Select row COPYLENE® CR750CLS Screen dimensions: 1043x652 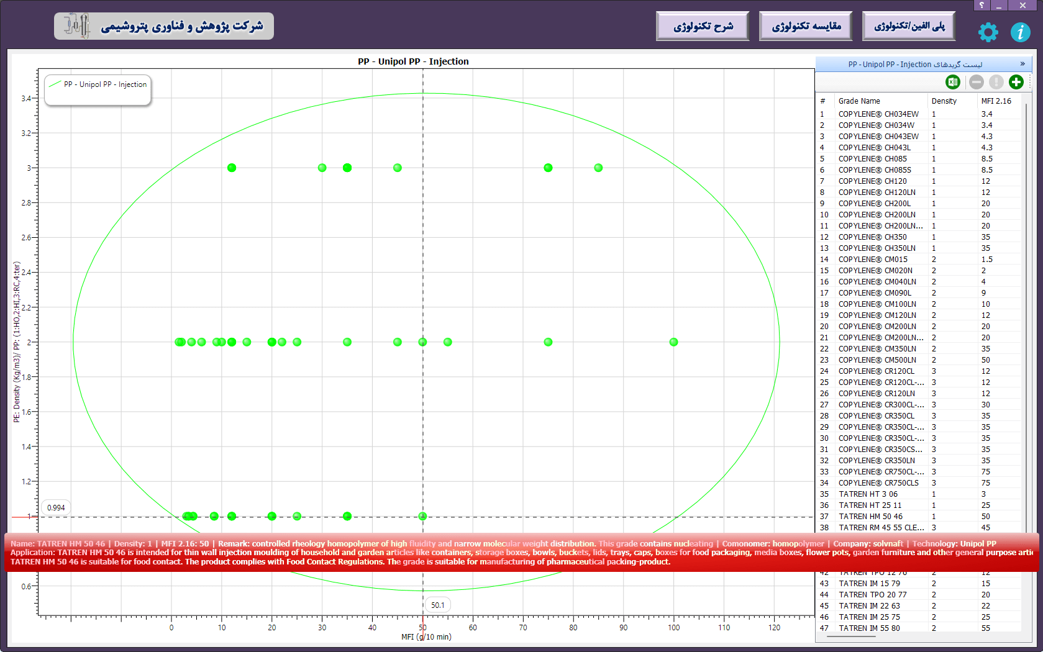pyautogui.click(x=918, y=483)
